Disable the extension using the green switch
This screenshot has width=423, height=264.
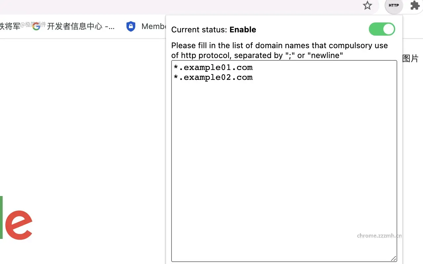click(x=382, y=29)
